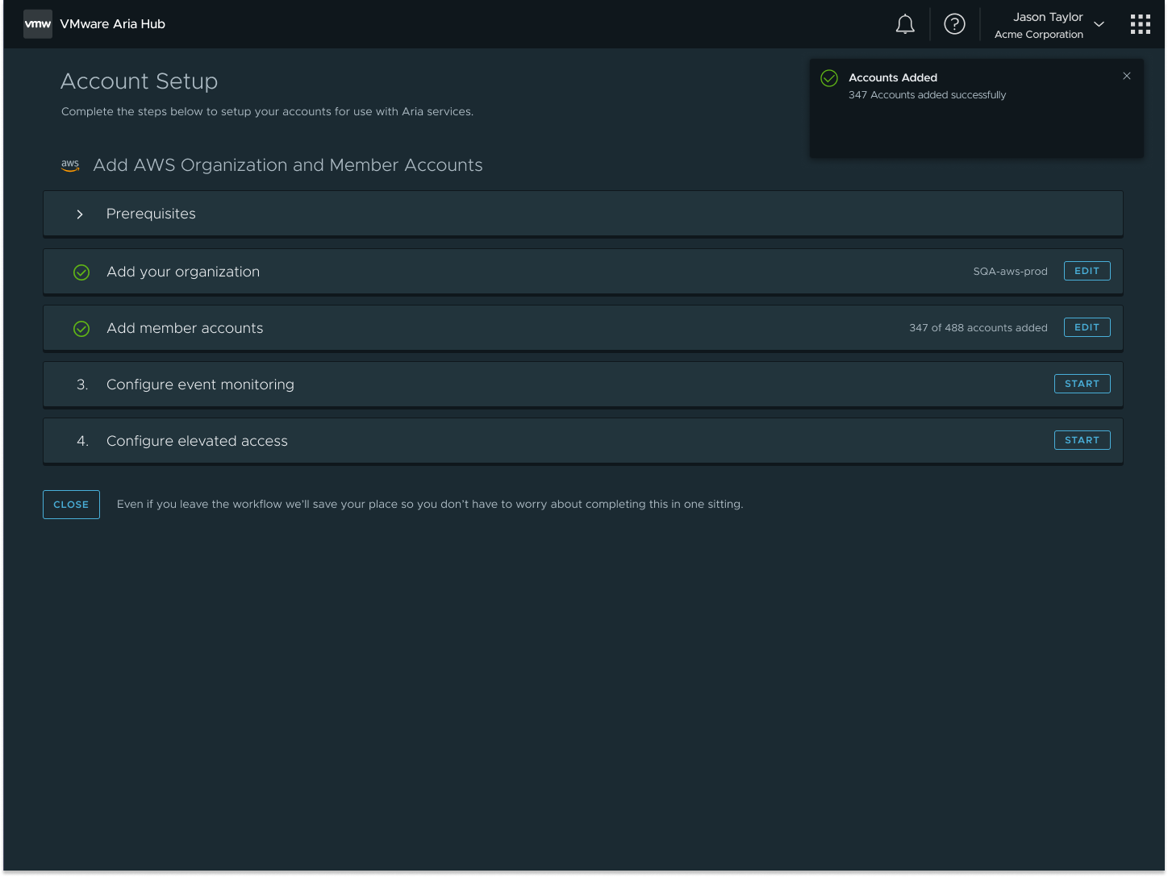Click the 347 of 488 accounts added status
The image size is (1168, 877).
[x=978, y=328]
